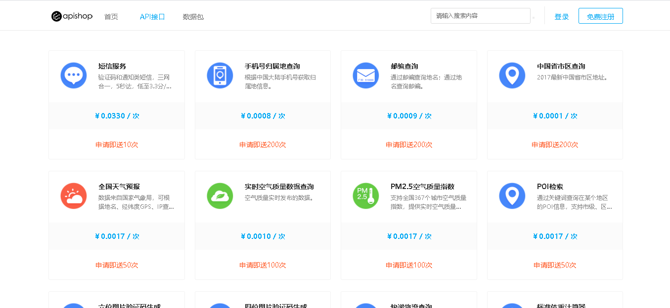Click the apishop logo
Screen dimensions: 670x308
[x=72, y=16]
